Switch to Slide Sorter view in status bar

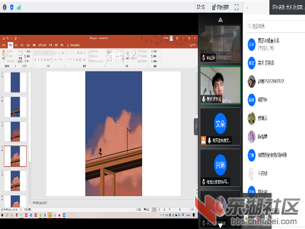pyautogui.click(x=159, y=209)
